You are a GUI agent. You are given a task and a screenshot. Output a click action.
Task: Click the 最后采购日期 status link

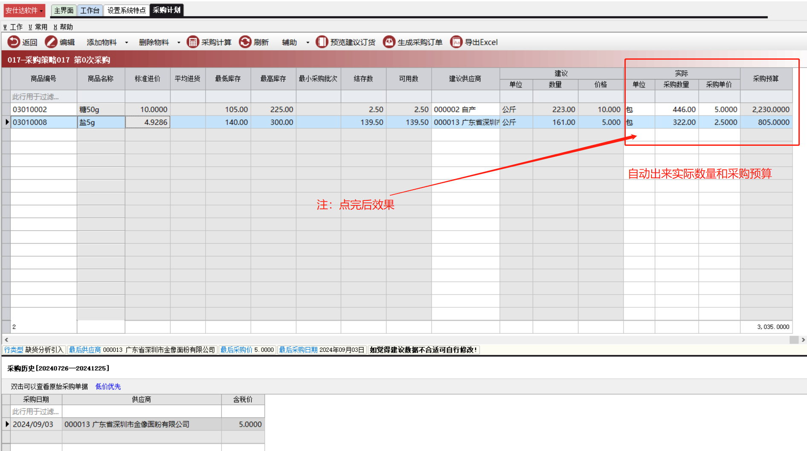(x=298, y=350)
